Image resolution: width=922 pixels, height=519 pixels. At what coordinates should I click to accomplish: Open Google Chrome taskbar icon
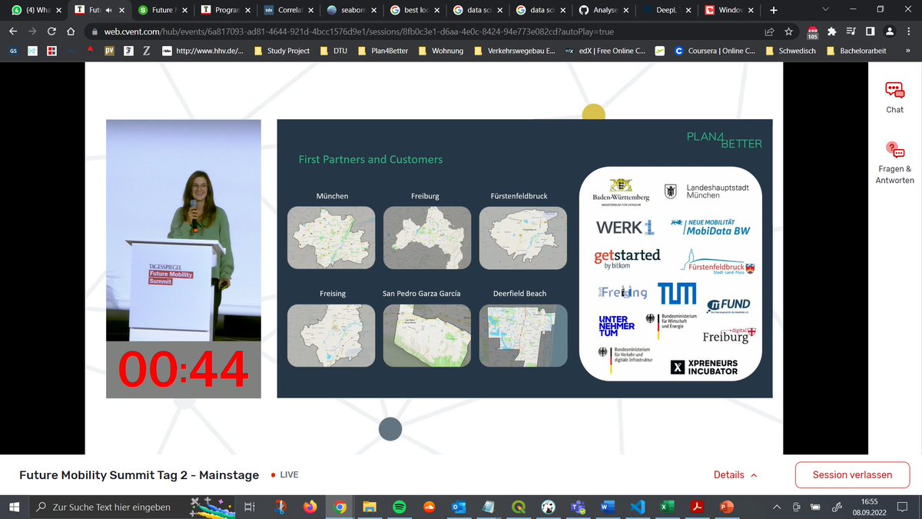pos(340,507)
